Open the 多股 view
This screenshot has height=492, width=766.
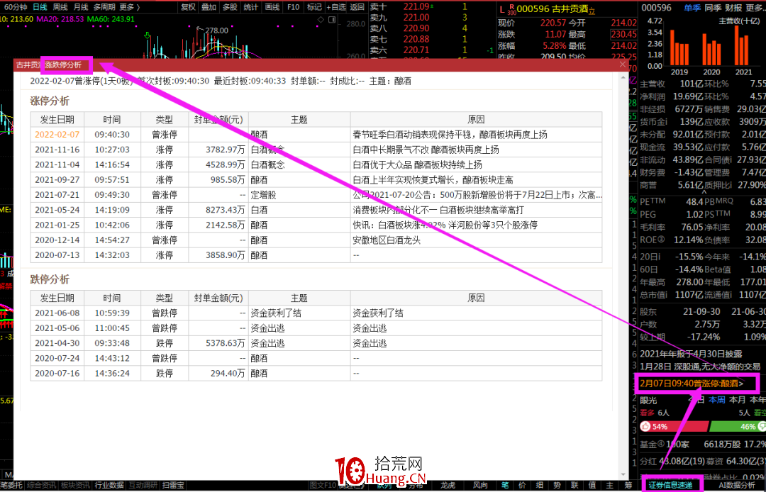[230, 7]
